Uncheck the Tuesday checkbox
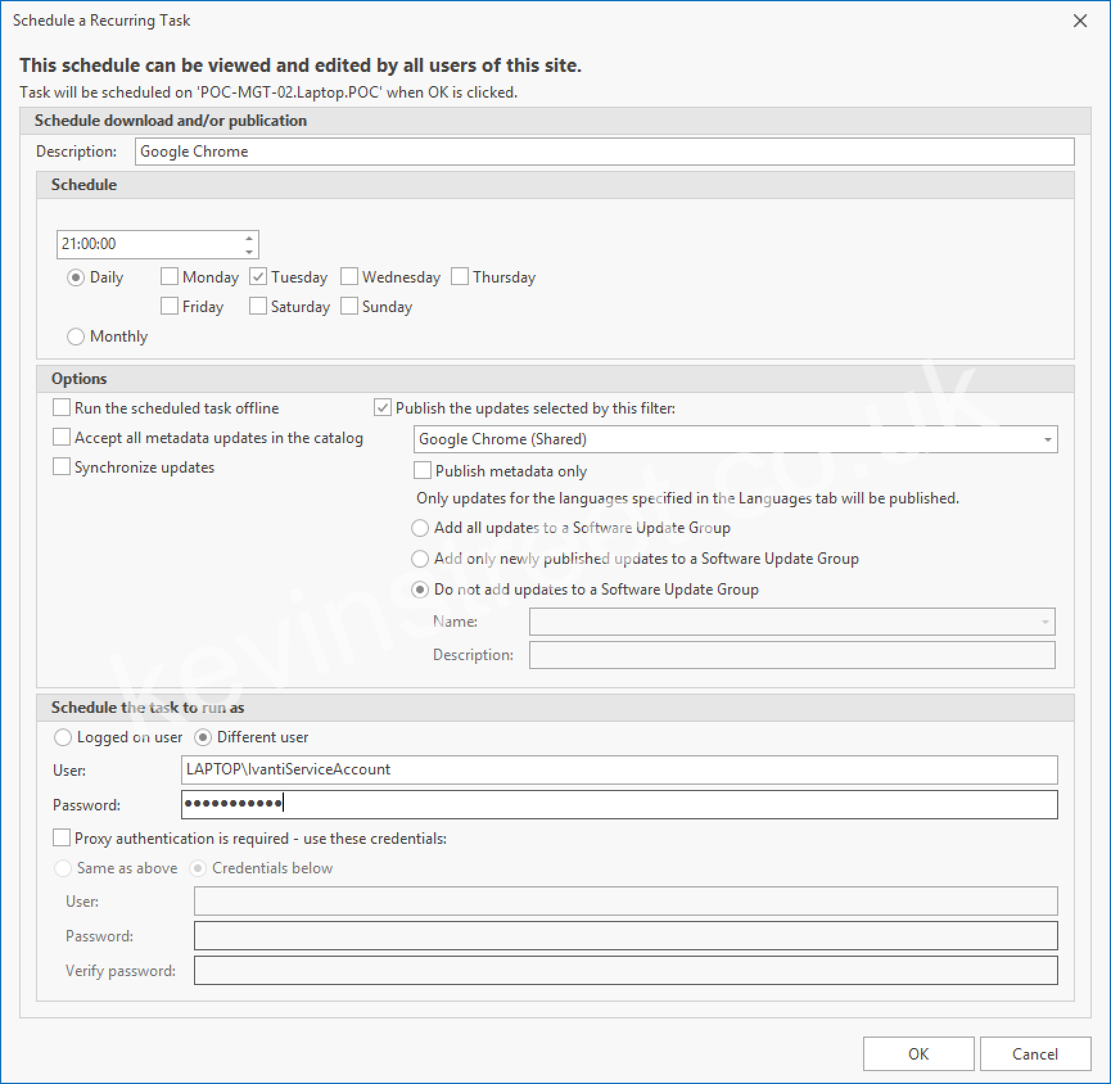Viewport: 1111px width, 1084px height. point(258,277)
